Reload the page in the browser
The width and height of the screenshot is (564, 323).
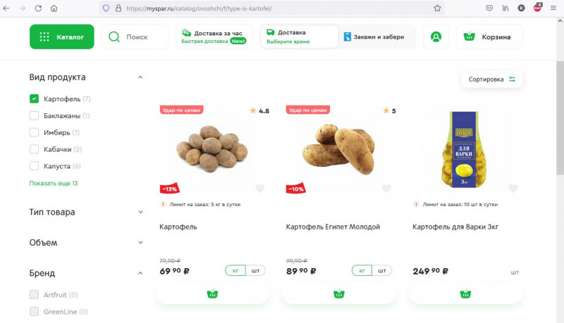coord(38,8)
